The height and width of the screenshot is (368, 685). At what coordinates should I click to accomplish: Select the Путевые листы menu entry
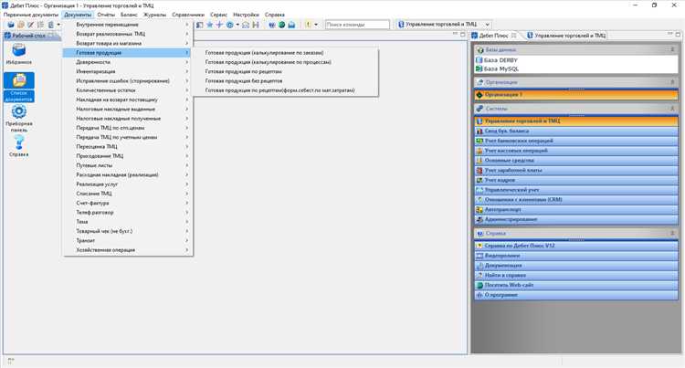coord(128,165)
